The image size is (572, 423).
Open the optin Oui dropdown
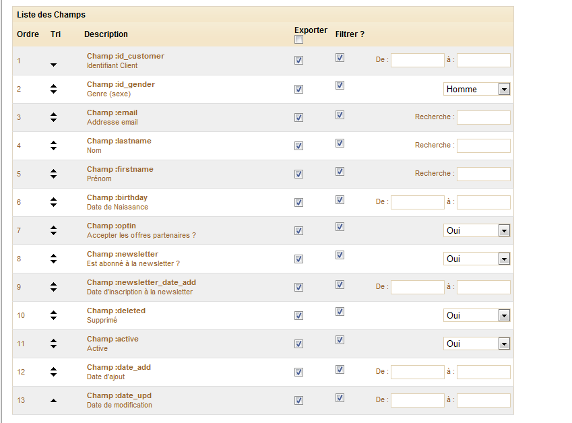coord(476,230)
